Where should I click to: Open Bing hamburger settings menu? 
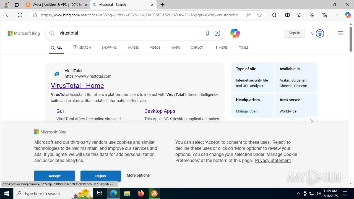340,33
